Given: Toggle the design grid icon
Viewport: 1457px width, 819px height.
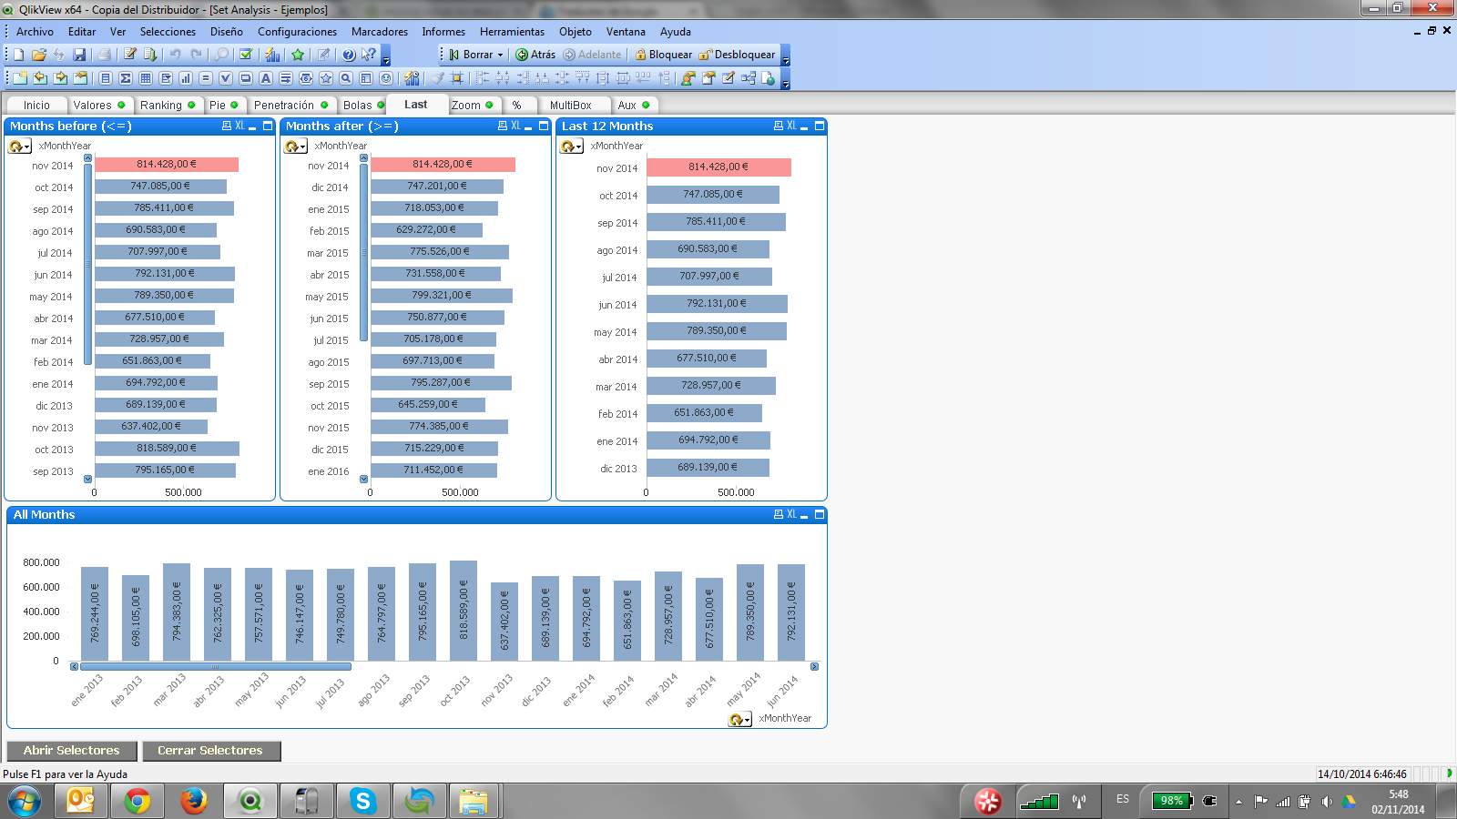Looking at the screenshot, I should click(x=456, y=78).
